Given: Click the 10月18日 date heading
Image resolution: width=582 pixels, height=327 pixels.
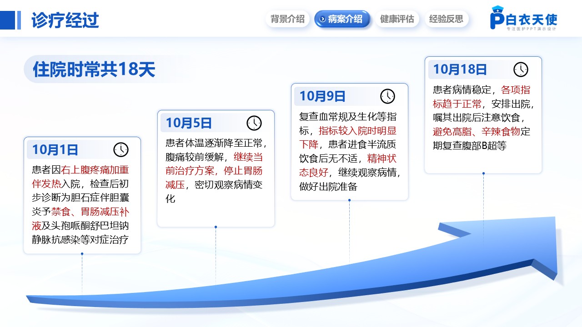Looking at the screenshot, I should tap(460, 69).
